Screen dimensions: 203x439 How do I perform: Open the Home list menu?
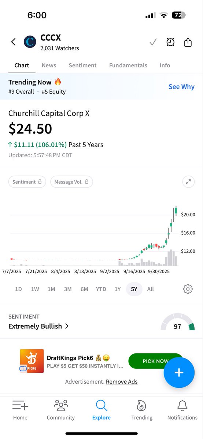point(20,410)
